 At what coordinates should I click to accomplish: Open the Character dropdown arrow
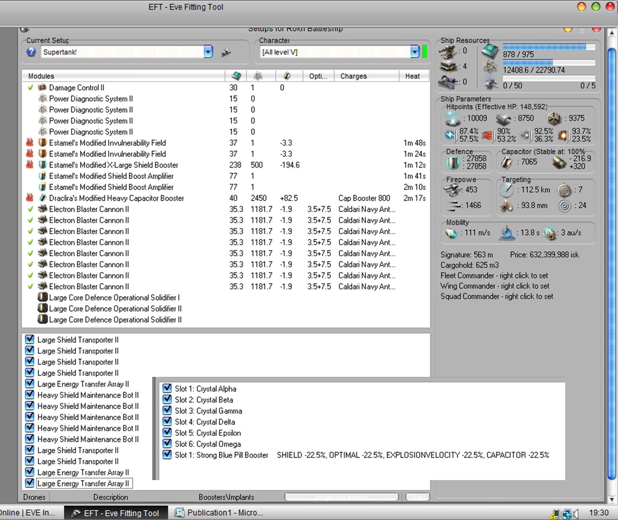tap(415, 52)
